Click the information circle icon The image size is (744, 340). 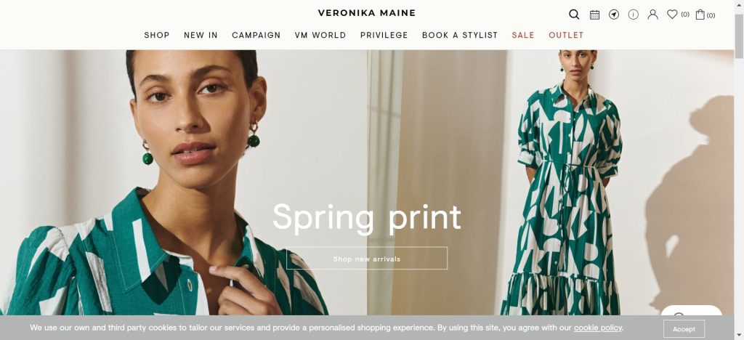pos(634,15)
